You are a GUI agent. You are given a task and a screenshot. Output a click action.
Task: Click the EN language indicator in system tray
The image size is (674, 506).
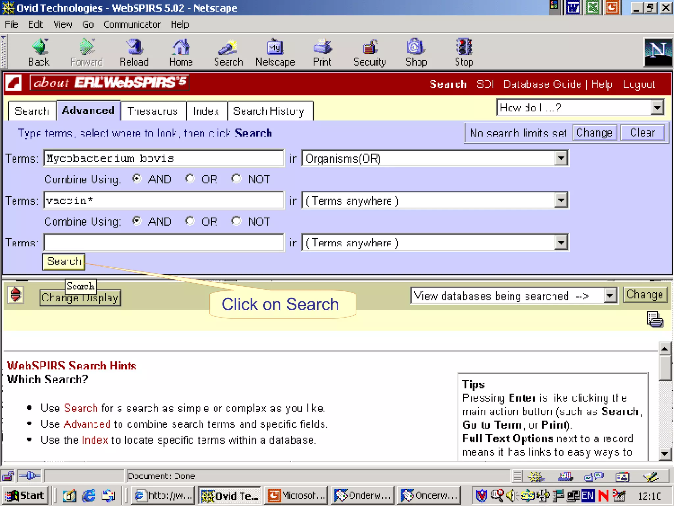click(588, 495)
